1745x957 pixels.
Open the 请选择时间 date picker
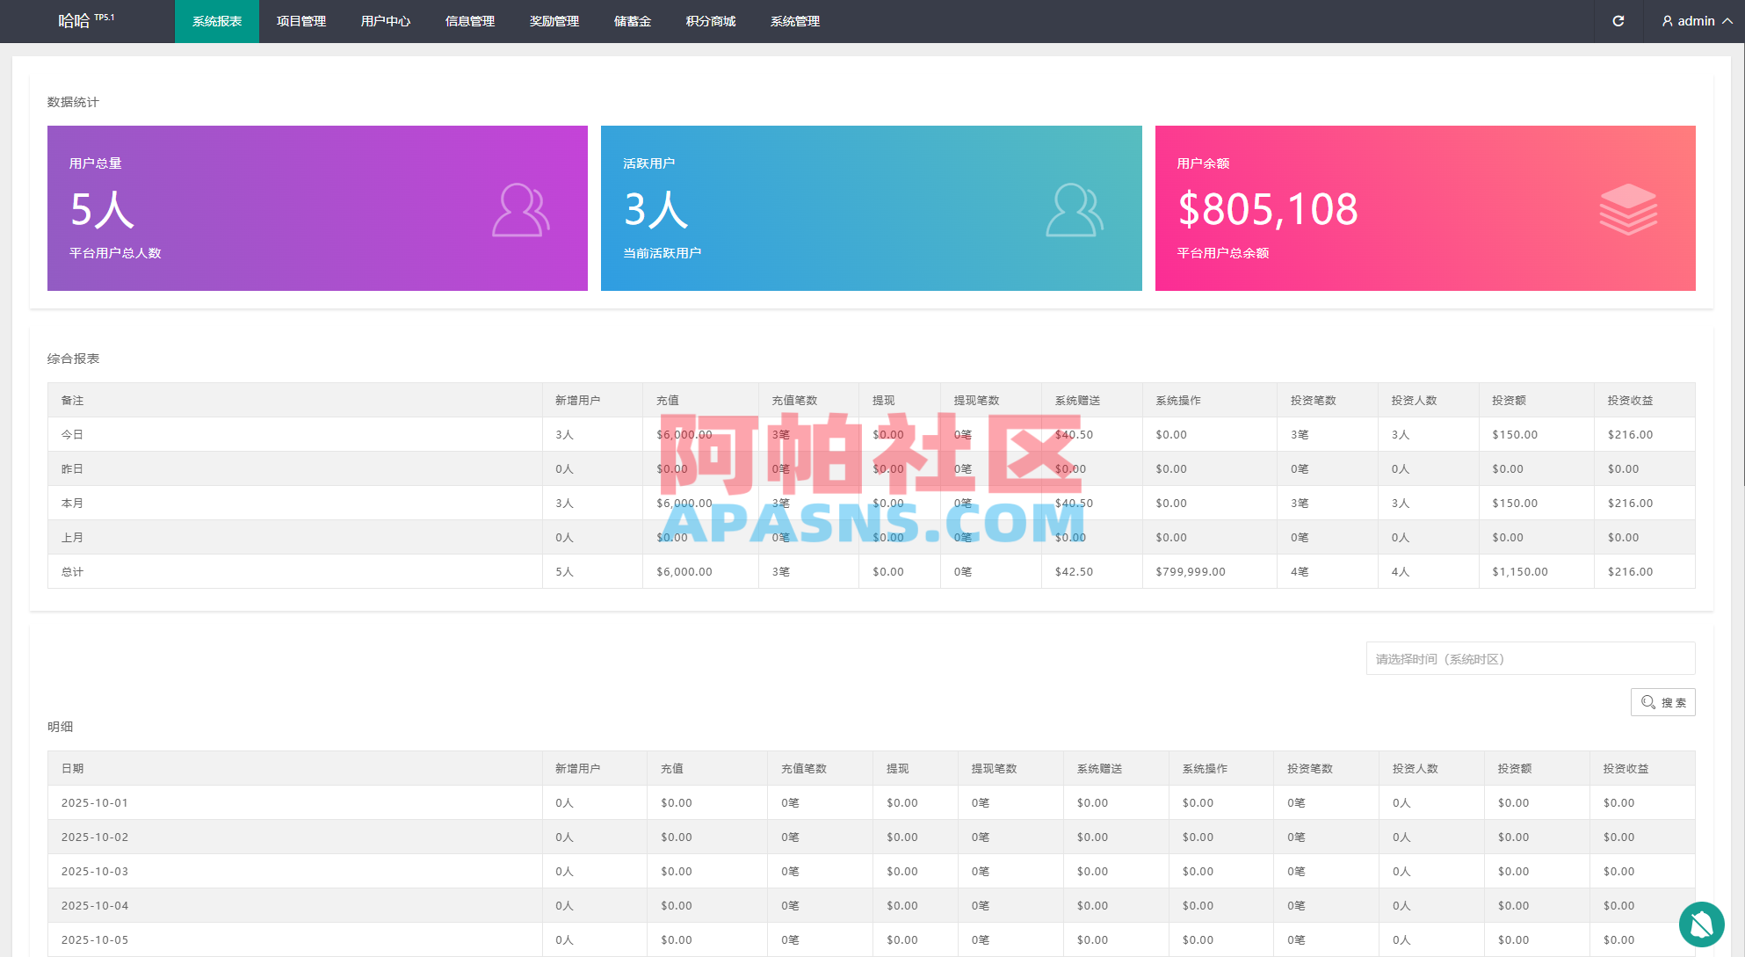(1531, 658)
